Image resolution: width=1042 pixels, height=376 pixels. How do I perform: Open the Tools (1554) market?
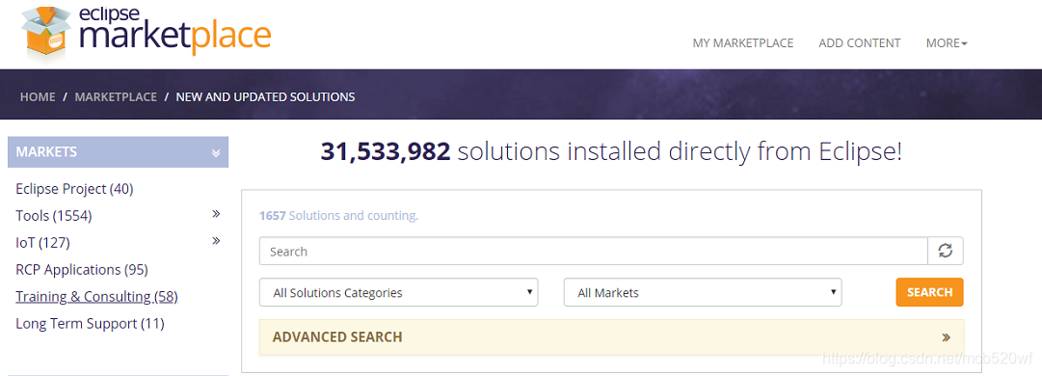54,216
